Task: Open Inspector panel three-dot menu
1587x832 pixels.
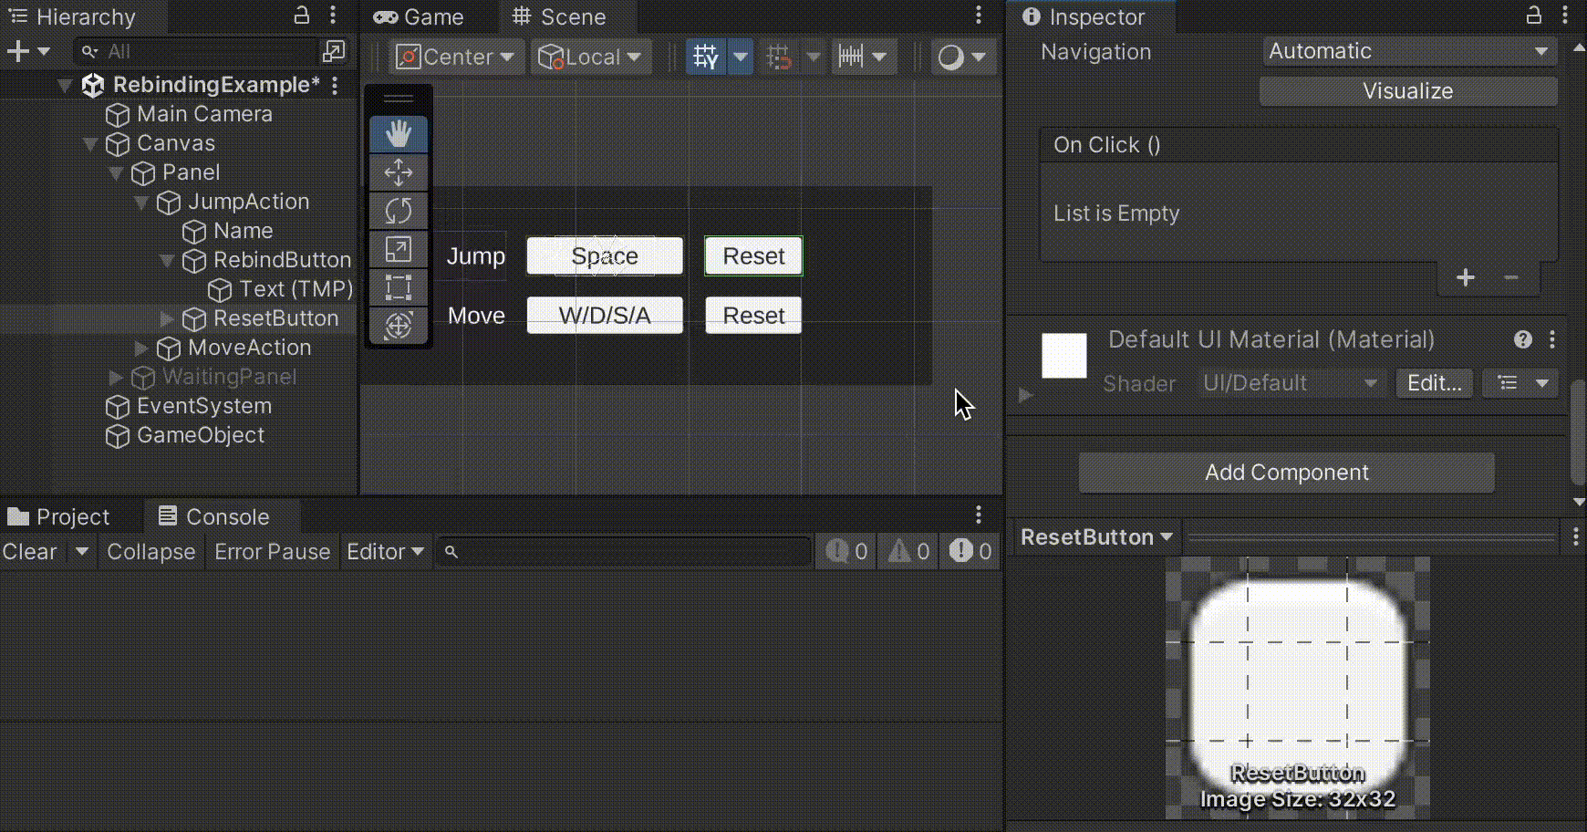Action: [x=1565, y=16]
